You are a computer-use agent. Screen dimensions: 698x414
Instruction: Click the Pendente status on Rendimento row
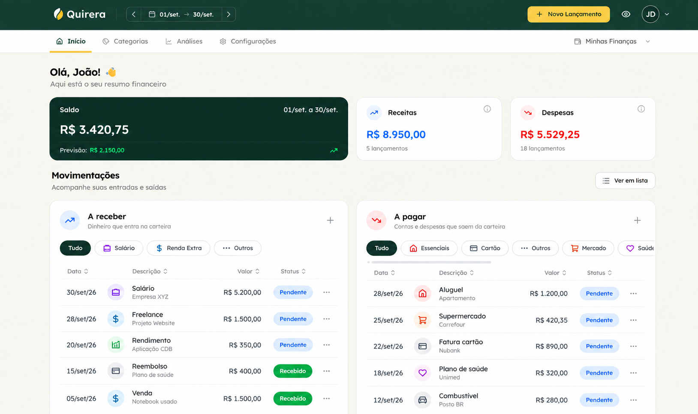[x=293, y=345]
